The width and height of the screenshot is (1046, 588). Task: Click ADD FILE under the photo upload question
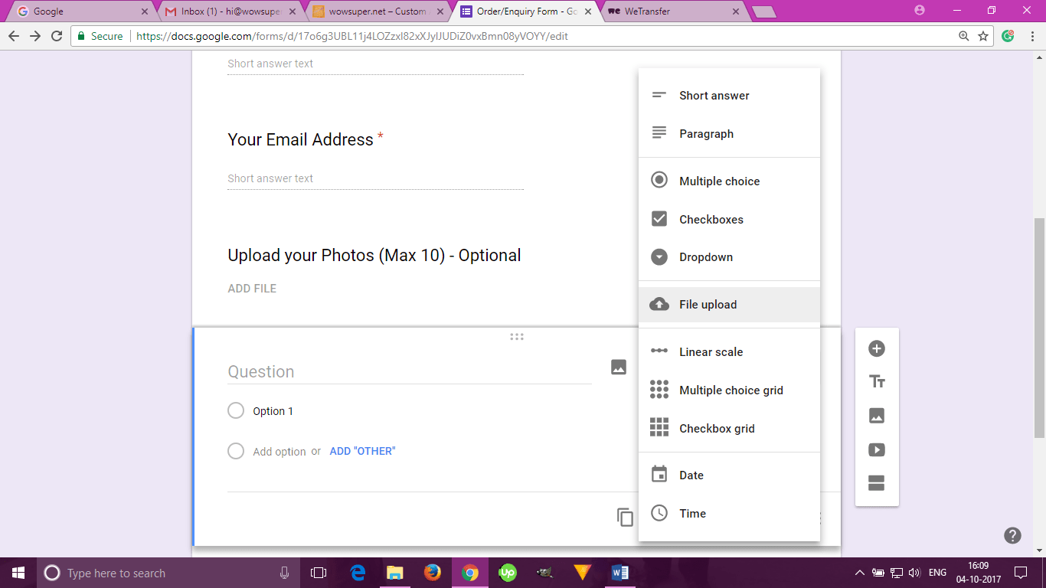252,288
